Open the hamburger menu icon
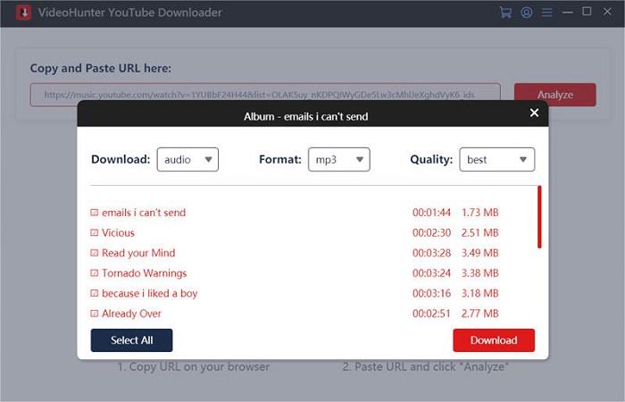625x402 pixels. pos(547,13)
